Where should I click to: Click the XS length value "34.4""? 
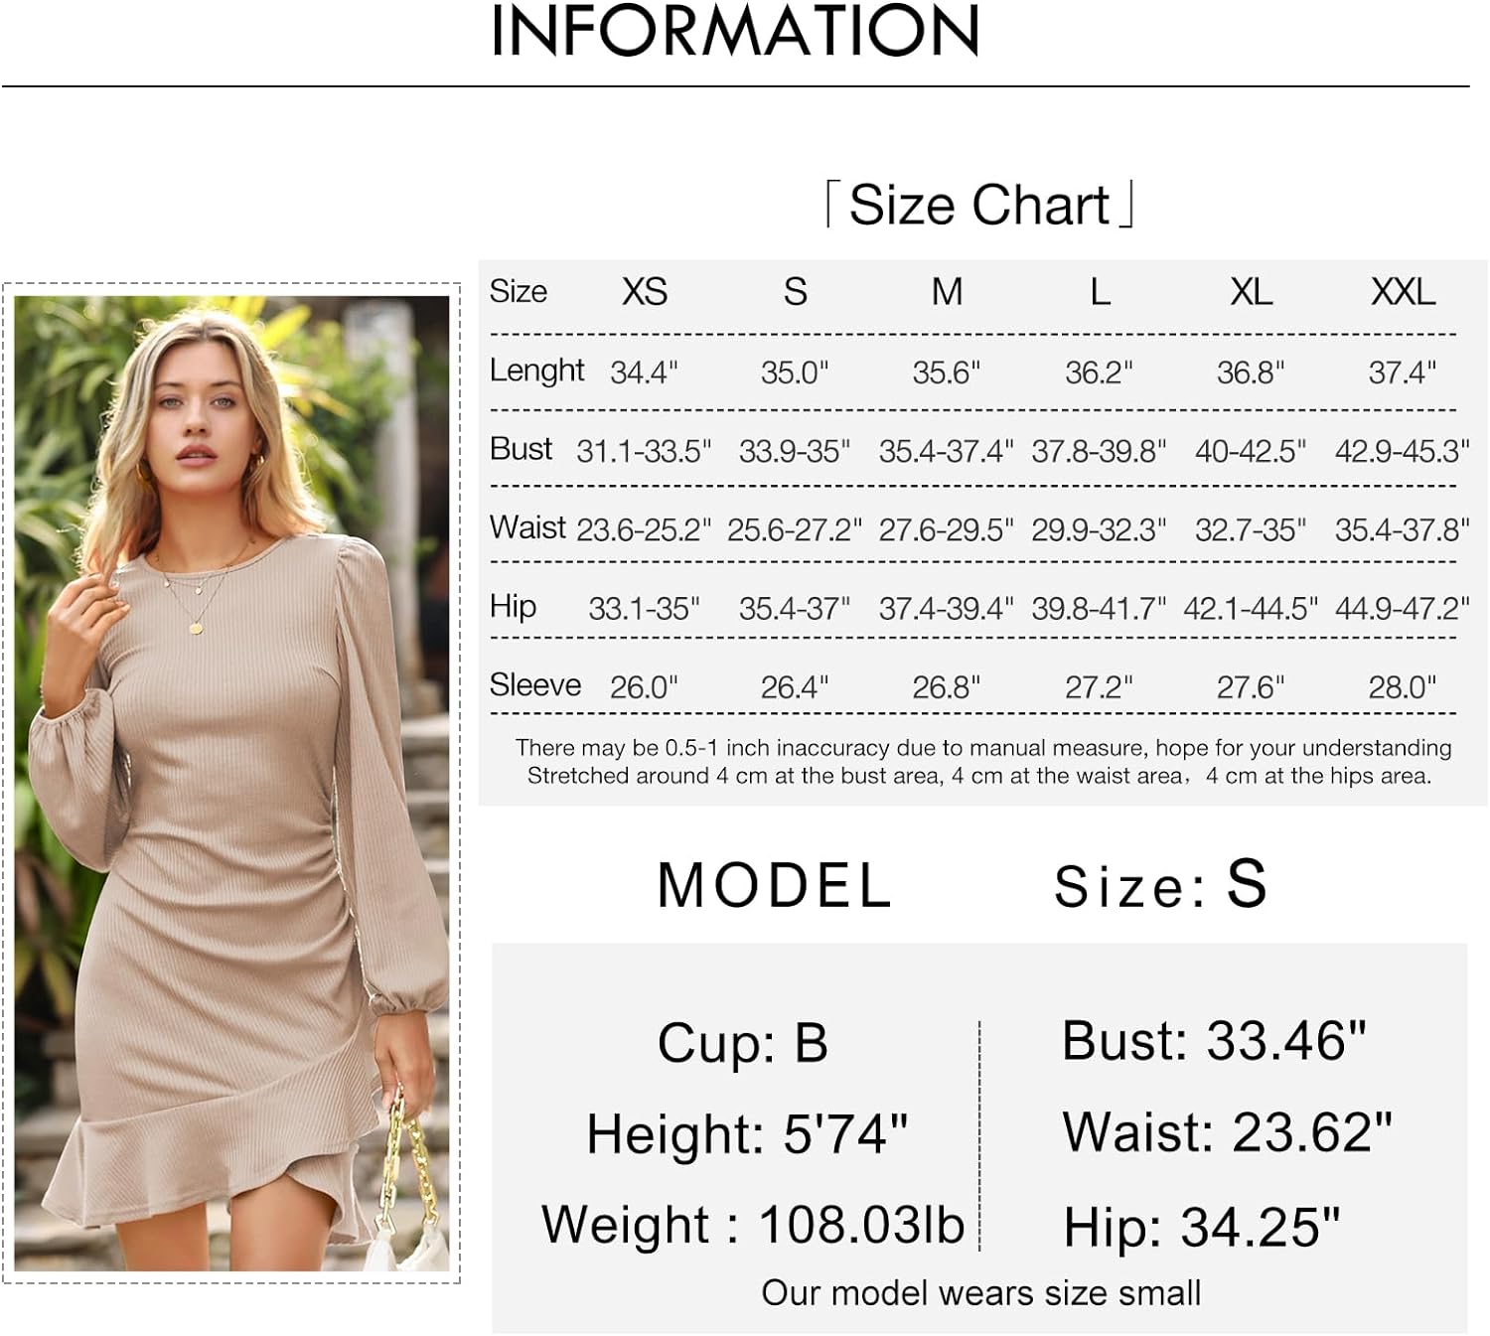(x=644, y=371)
